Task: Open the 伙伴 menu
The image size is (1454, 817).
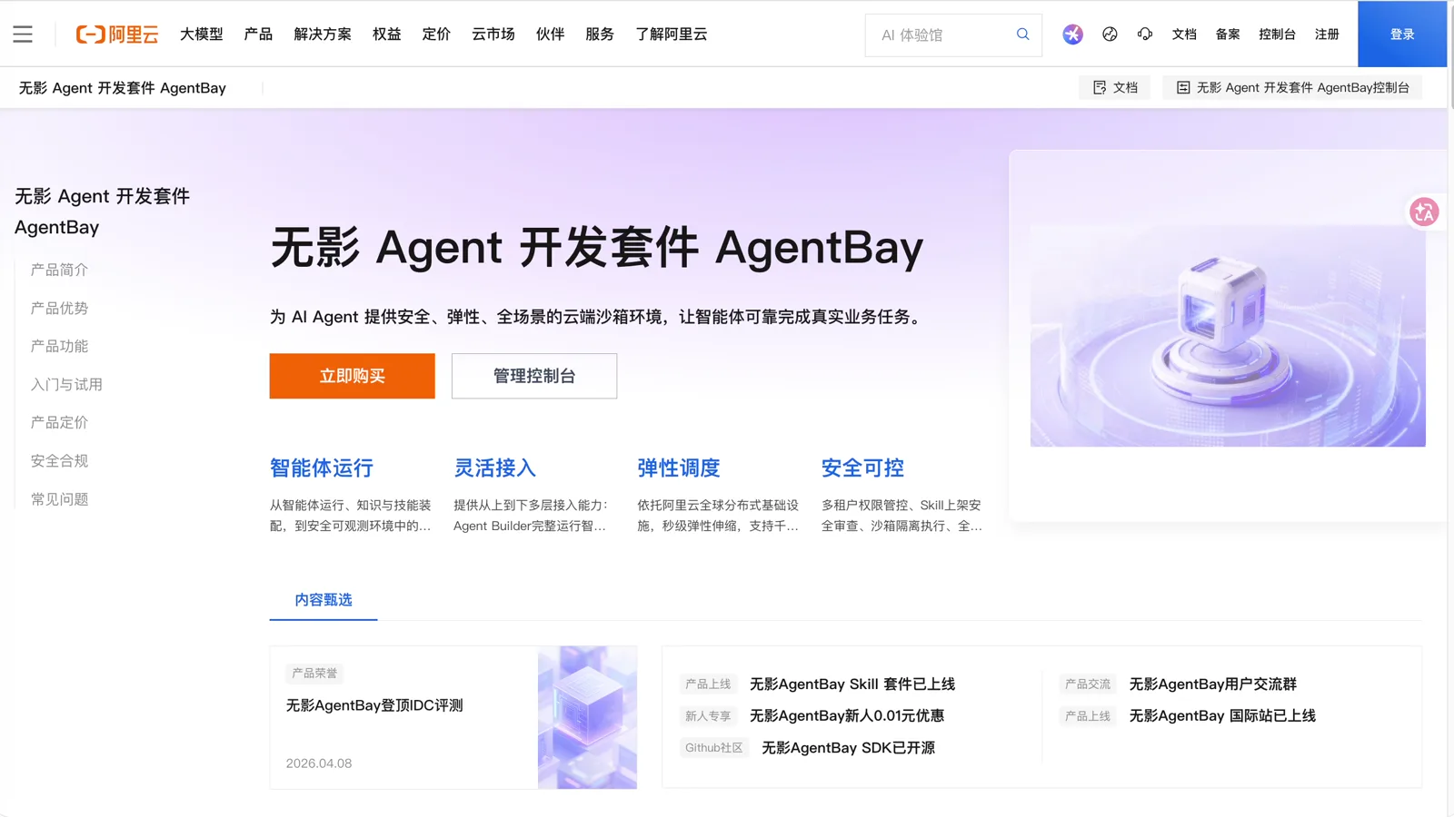Action: (550, 34)
